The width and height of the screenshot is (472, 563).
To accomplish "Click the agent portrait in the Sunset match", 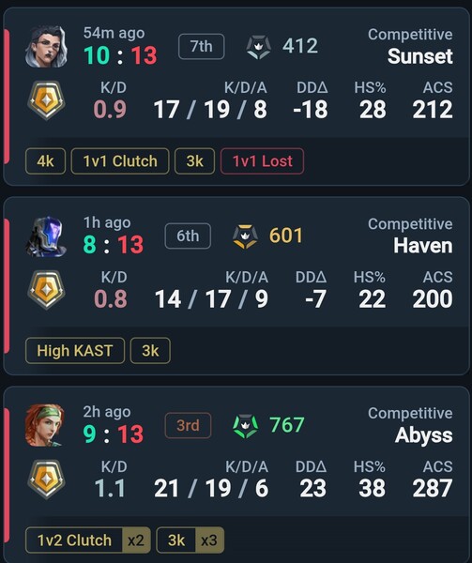I will [x=46, y=46].
